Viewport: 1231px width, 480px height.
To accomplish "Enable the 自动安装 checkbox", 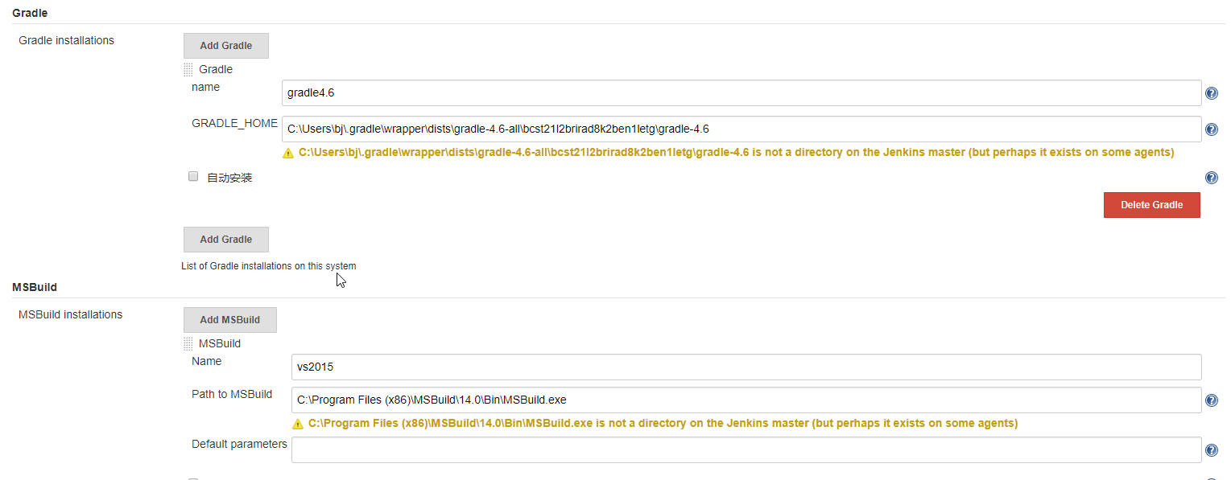I will coord(193,177).
